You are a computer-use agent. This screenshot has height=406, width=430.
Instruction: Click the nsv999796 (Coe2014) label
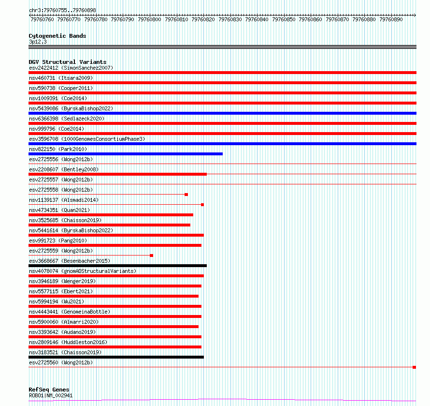click(x=57, y=129)
